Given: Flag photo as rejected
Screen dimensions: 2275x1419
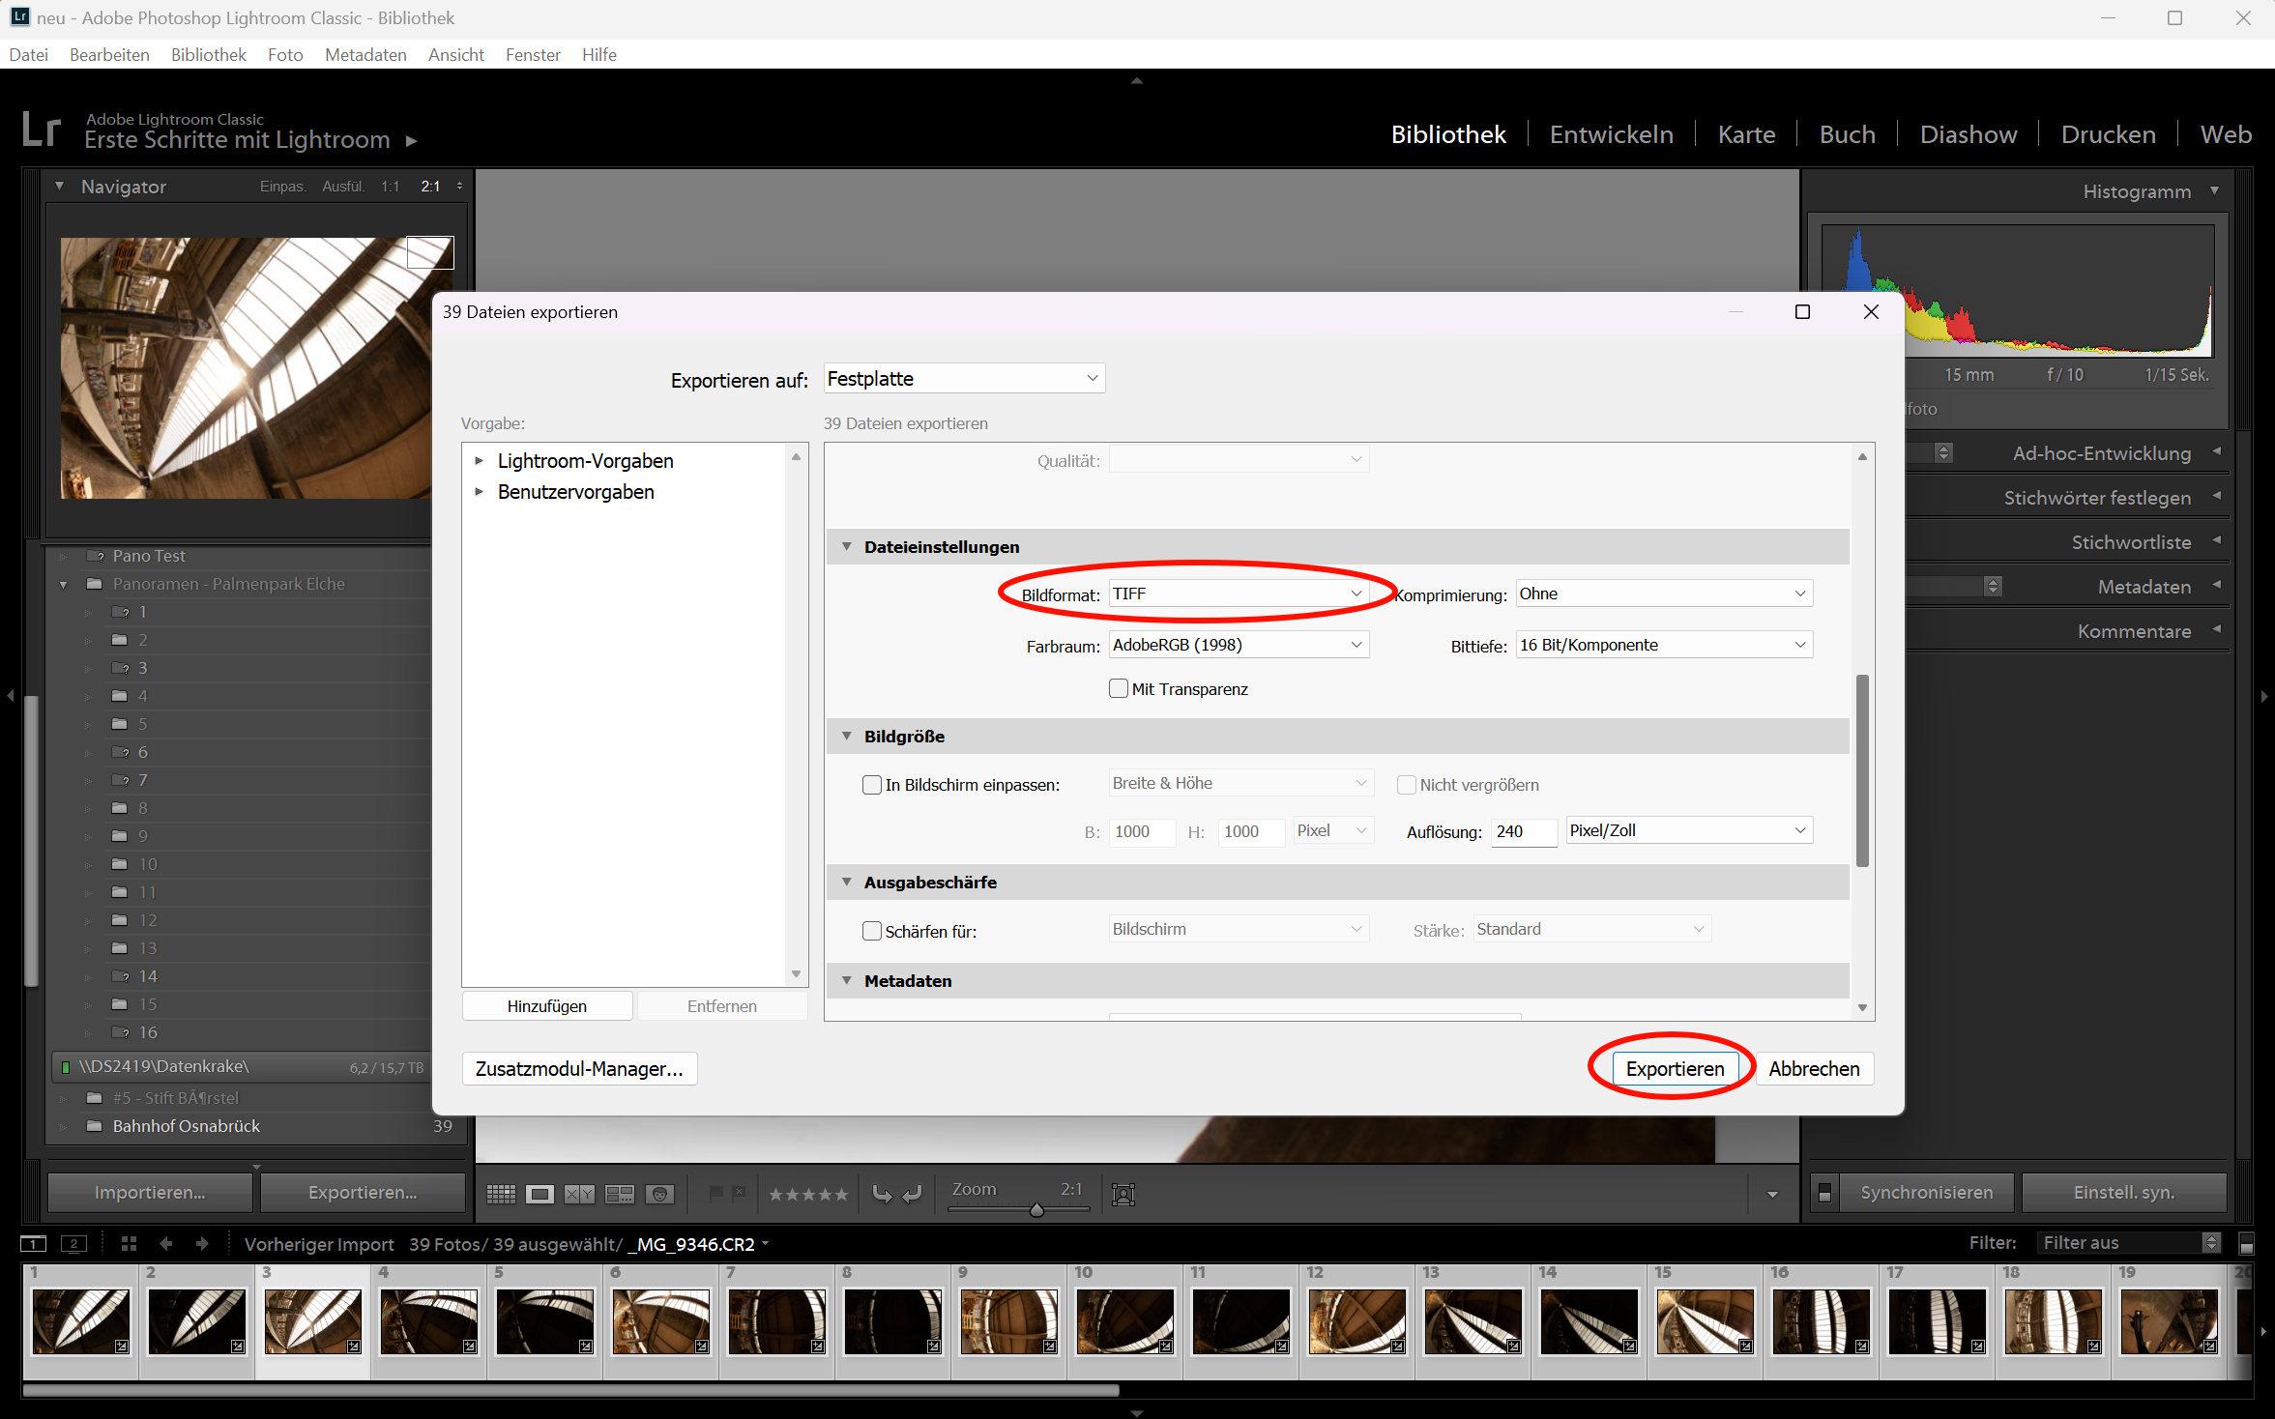Looking at the screenshot, I should [x=740, y=1193].
